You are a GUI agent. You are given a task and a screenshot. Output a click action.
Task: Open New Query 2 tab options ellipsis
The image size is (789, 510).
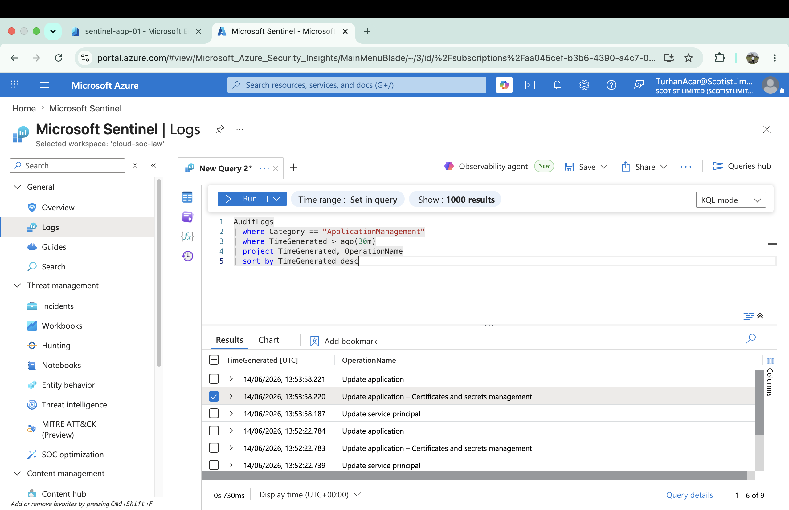pos(264,168)
